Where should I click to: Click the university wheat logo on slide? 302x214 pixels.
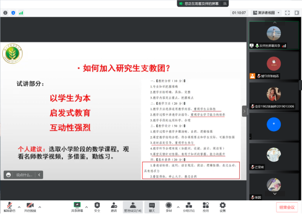13,53
